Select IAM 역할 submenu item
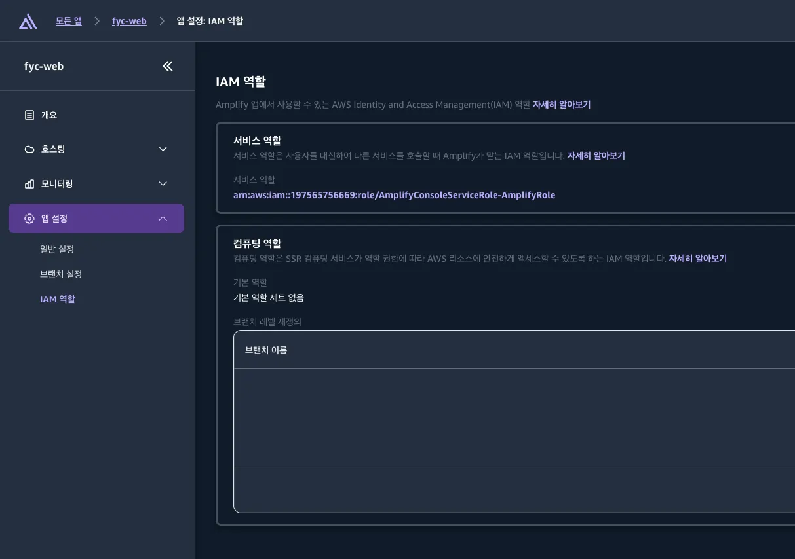Viewport: 795px width, 559px height. (58, 299)
